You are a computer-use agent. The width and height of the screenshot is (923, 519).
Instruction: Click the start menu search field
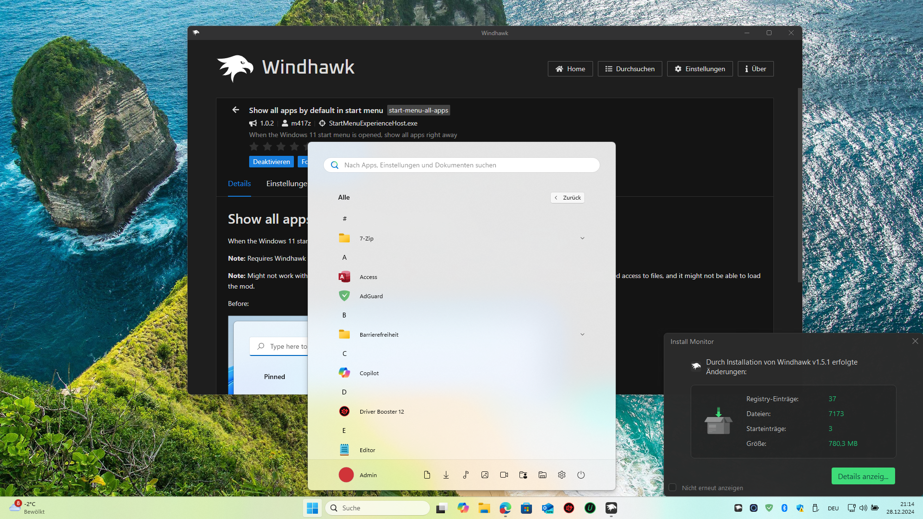462,165
